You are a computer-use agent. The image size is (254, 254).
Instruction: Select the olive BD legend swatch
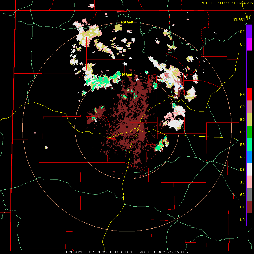[249, 120]
